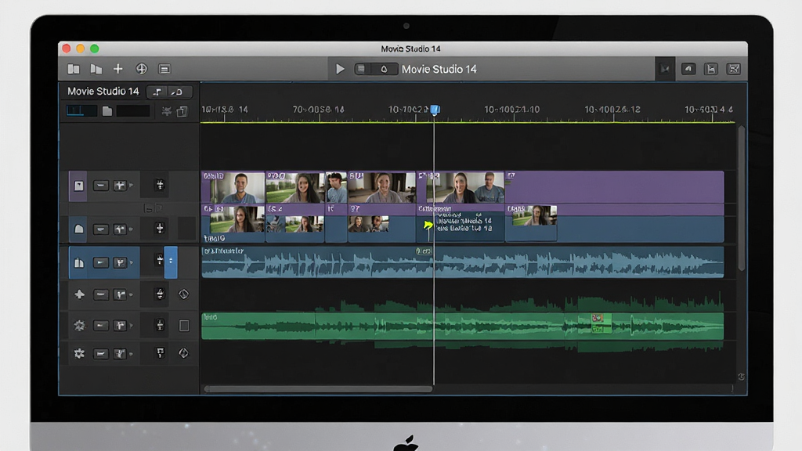The height and width of the screenshot is (451, 802).
Task: Open the list panel icon in the toolbar
Action: (164, 69)
